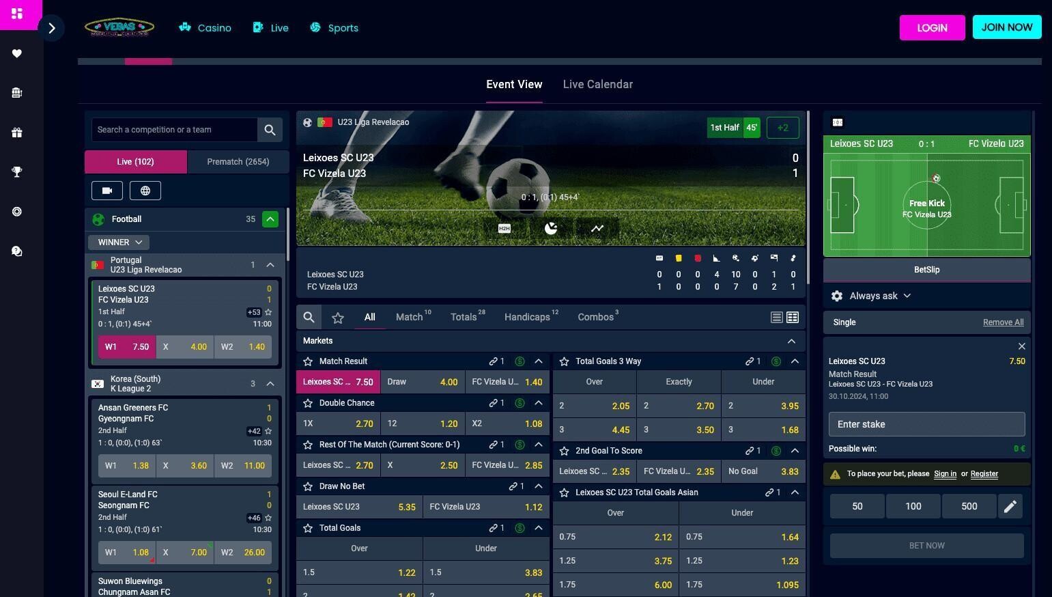The image size is (1052, 597).
Task: Open the heart favorites icon in sidebar
Action: (17, 53)
